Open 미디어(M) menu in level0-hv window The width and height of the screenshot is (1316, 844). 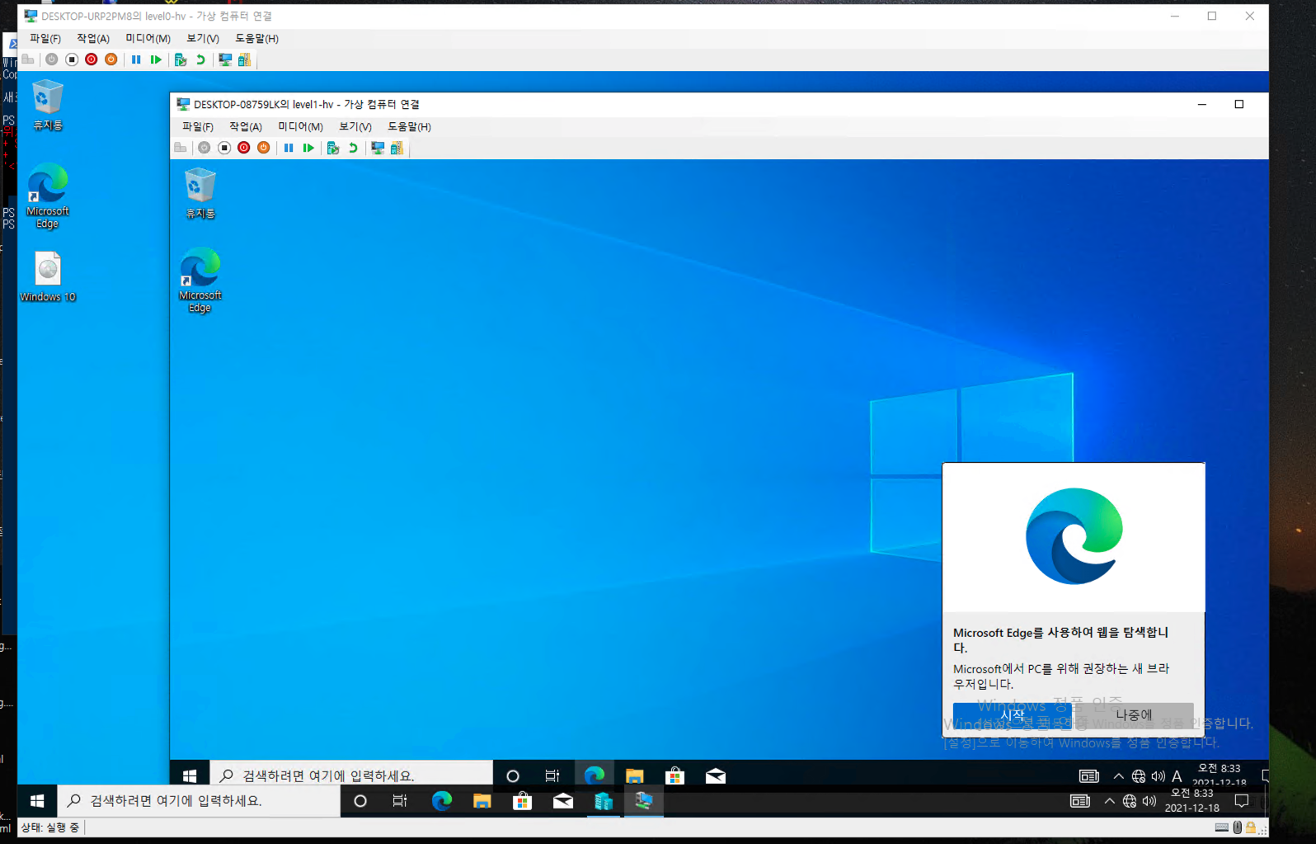(x=148, y=39)
